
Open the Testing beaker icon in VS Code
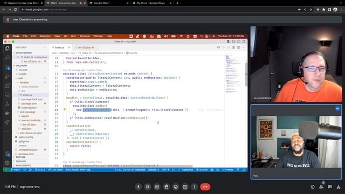(x=7, y=104)
